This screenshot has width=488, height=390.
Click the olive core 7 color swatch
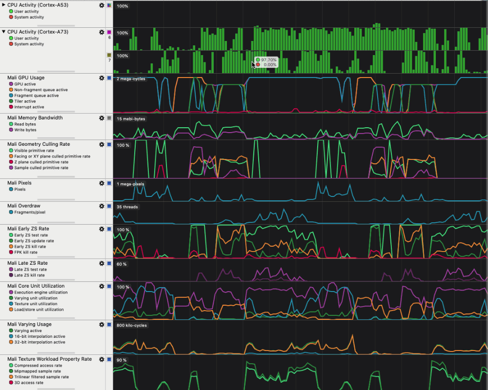(x=109, y=55)
